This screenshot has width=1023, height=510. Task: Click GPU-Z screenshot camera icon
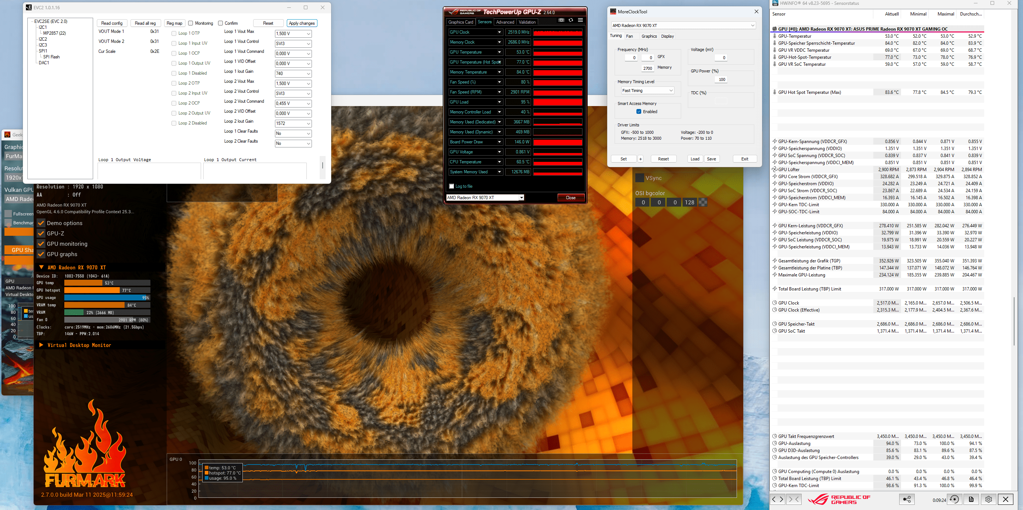pyautogui.click(x=561, y=20)
